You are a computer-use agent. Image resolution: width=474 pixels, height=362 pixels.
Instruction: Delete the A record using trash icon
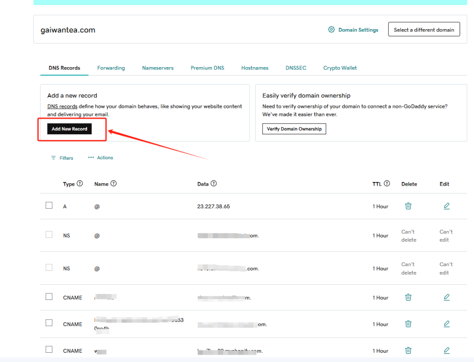[408, 206]
